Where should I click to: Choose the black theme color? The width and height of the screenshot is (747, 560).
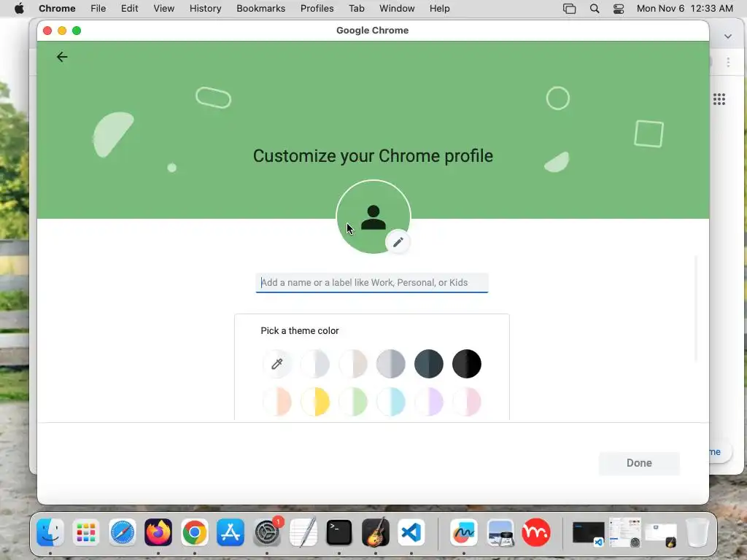point(467,364)
